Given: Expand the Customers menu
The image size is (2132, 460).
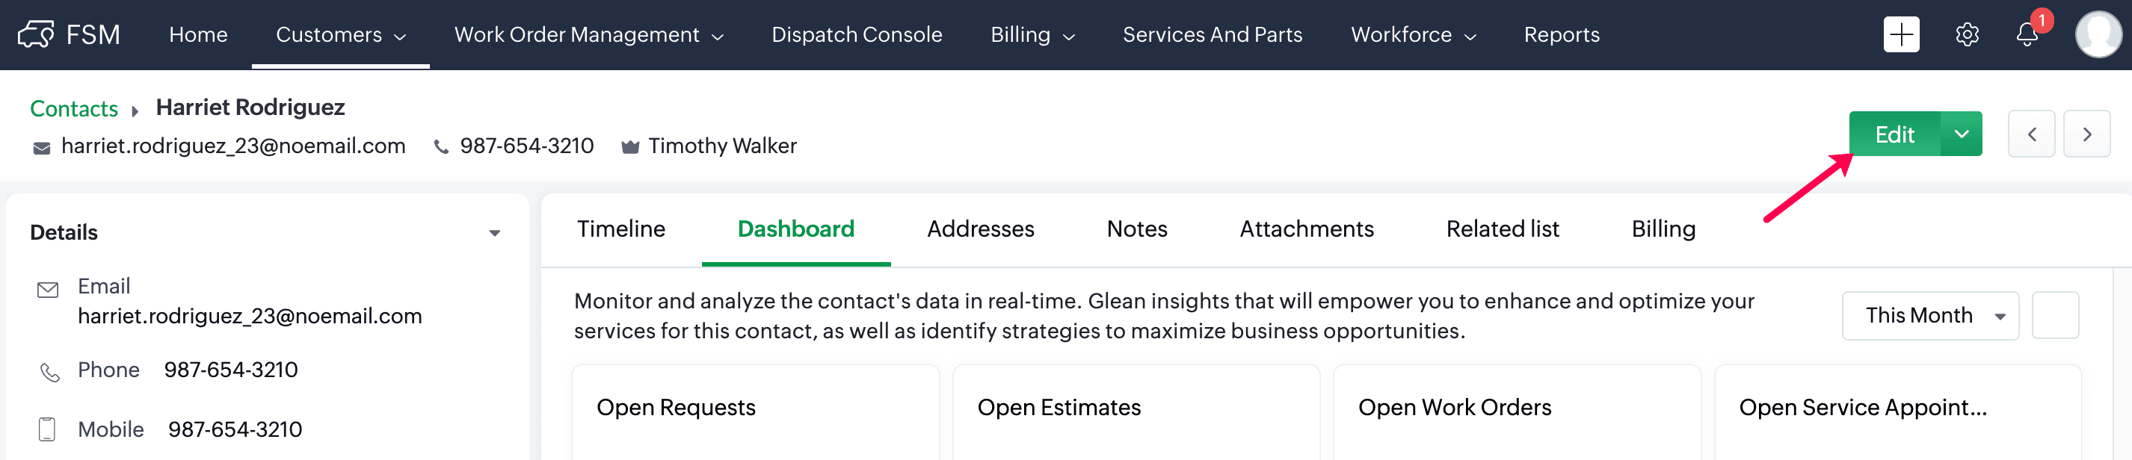Looking at the screenshot, I should [340, 35].
